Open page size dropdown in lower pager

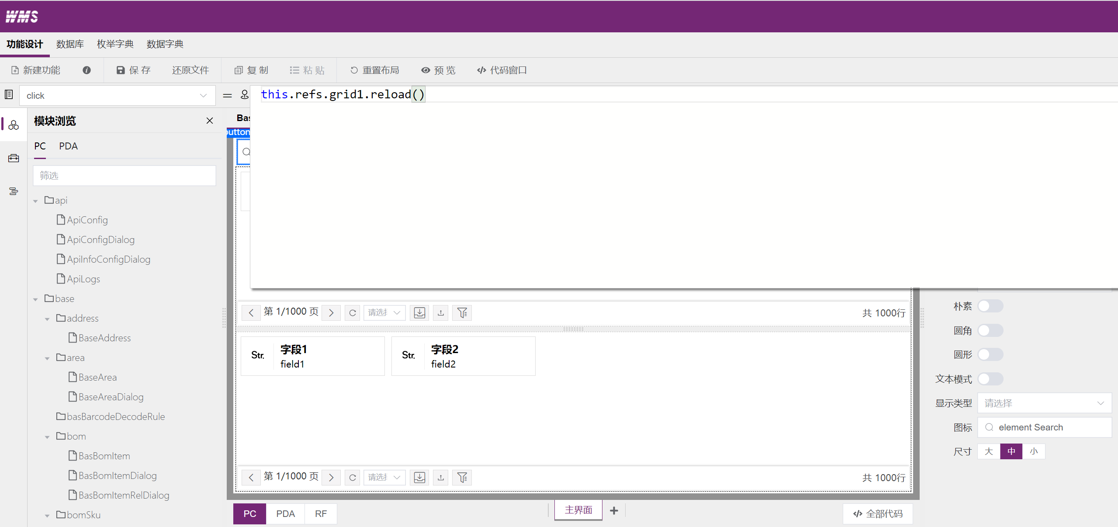(384, 478)
